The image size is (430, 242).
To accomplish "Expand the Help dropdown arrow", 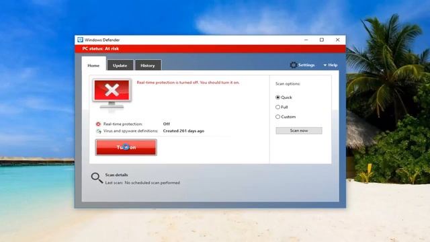I will [325, 65].
